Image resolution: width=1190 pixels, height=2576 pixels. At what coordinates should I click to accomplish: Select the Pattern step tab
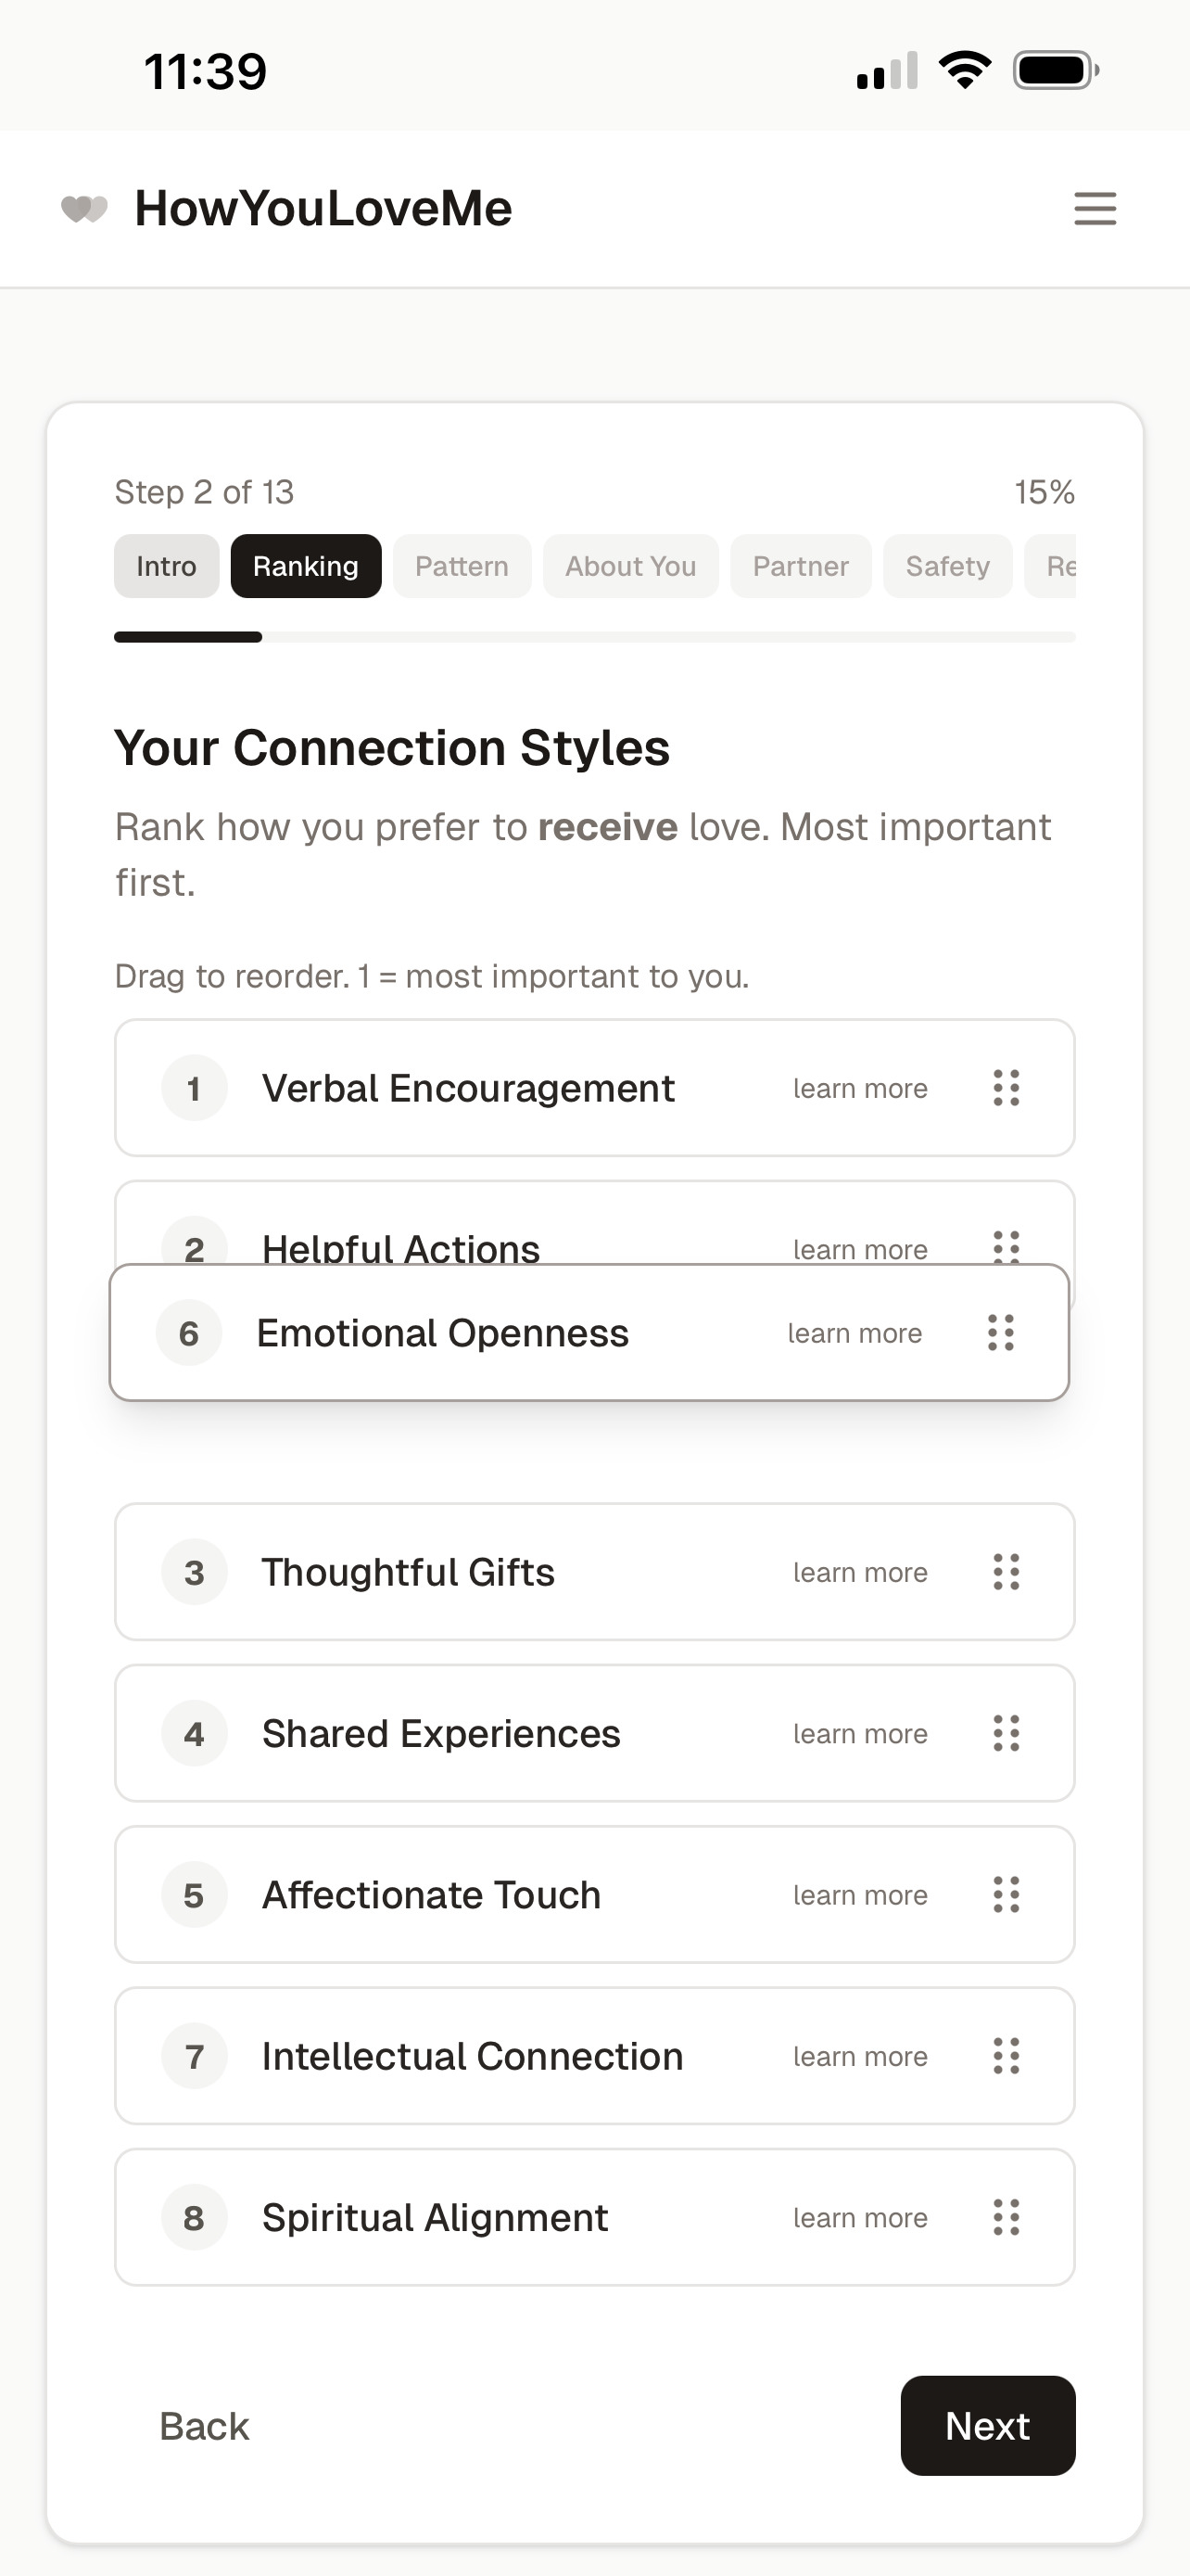(462, 566)
